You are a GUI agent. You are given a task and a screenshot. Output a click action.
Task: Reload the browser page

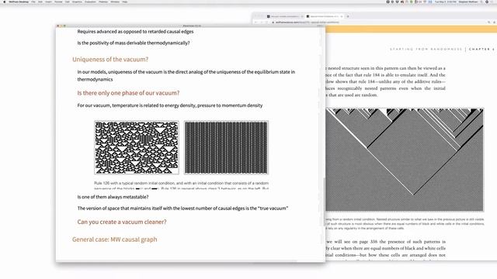pos(266,22)
